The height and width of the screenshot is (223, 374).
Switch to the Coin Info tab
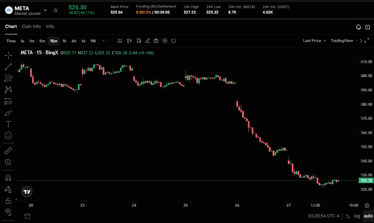(x=31, y=26)
